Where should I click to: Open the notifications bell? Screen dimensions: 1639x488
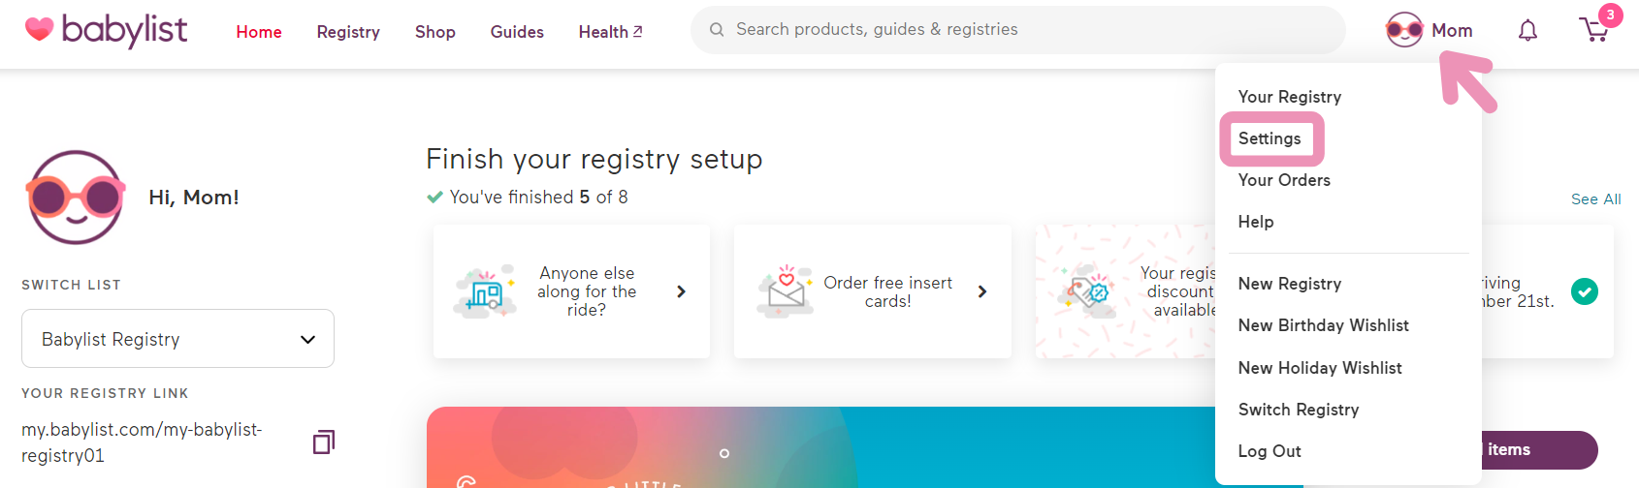(x=1527, y=30)
